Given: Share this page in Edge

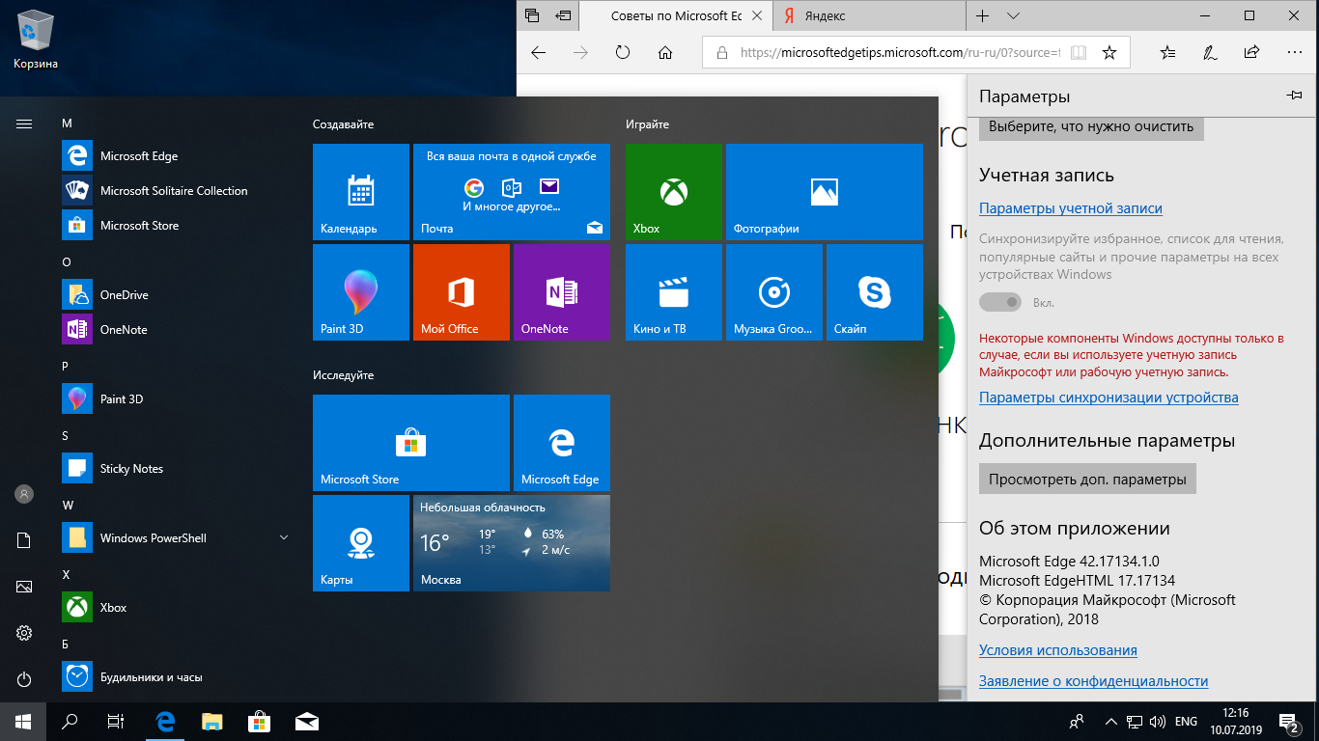Looking at the screenshot, I should [x=1251, y=53].
